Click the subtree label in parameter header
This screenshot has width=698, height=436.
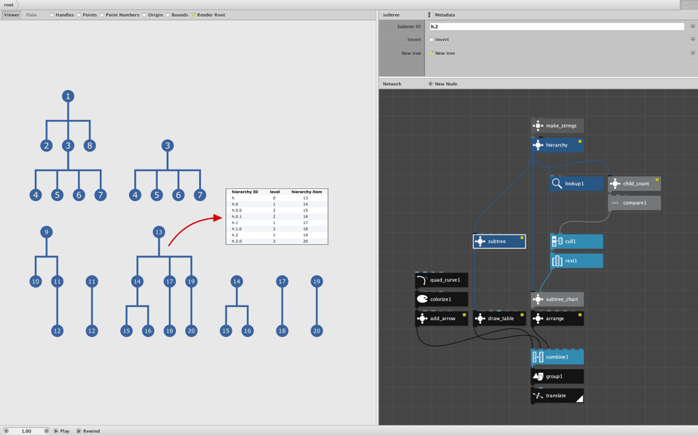click(392, 15)
